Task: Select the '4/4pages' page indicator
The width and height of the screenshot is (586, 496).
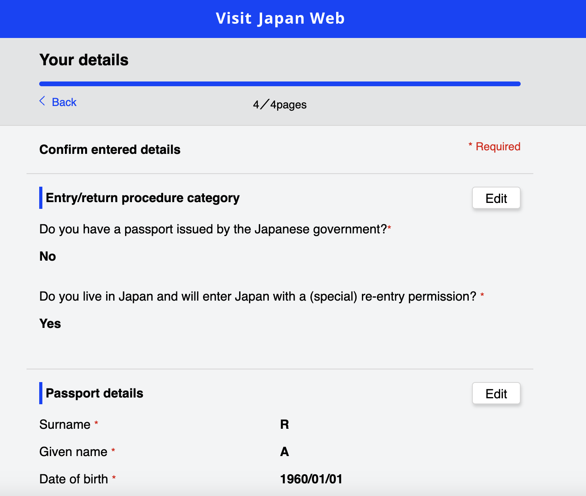Action: point(280,104)
